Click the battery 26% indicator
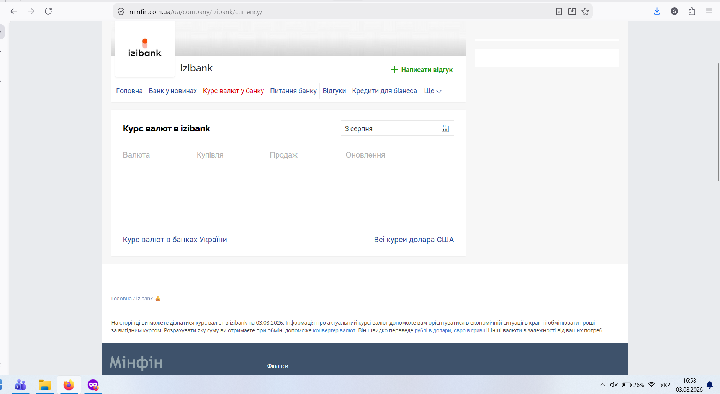Viewport: 720px width, 394px height. pos(633,385)
